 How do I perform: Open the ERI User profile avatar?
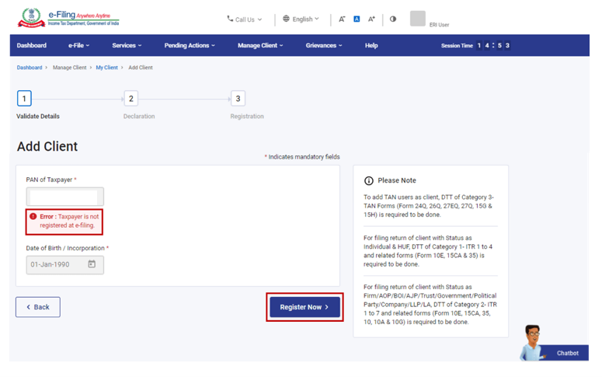click(418, 19)
